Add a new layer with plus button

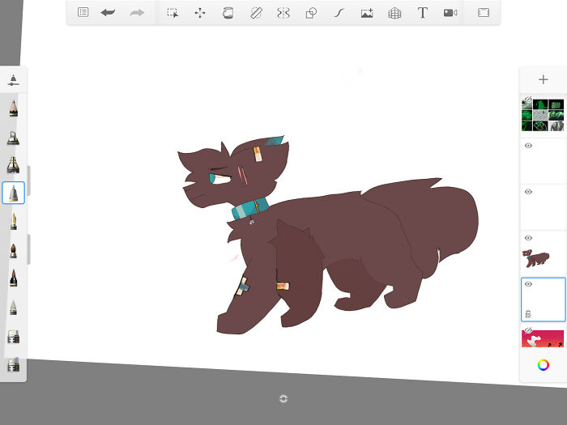click(x=543, y=79)
